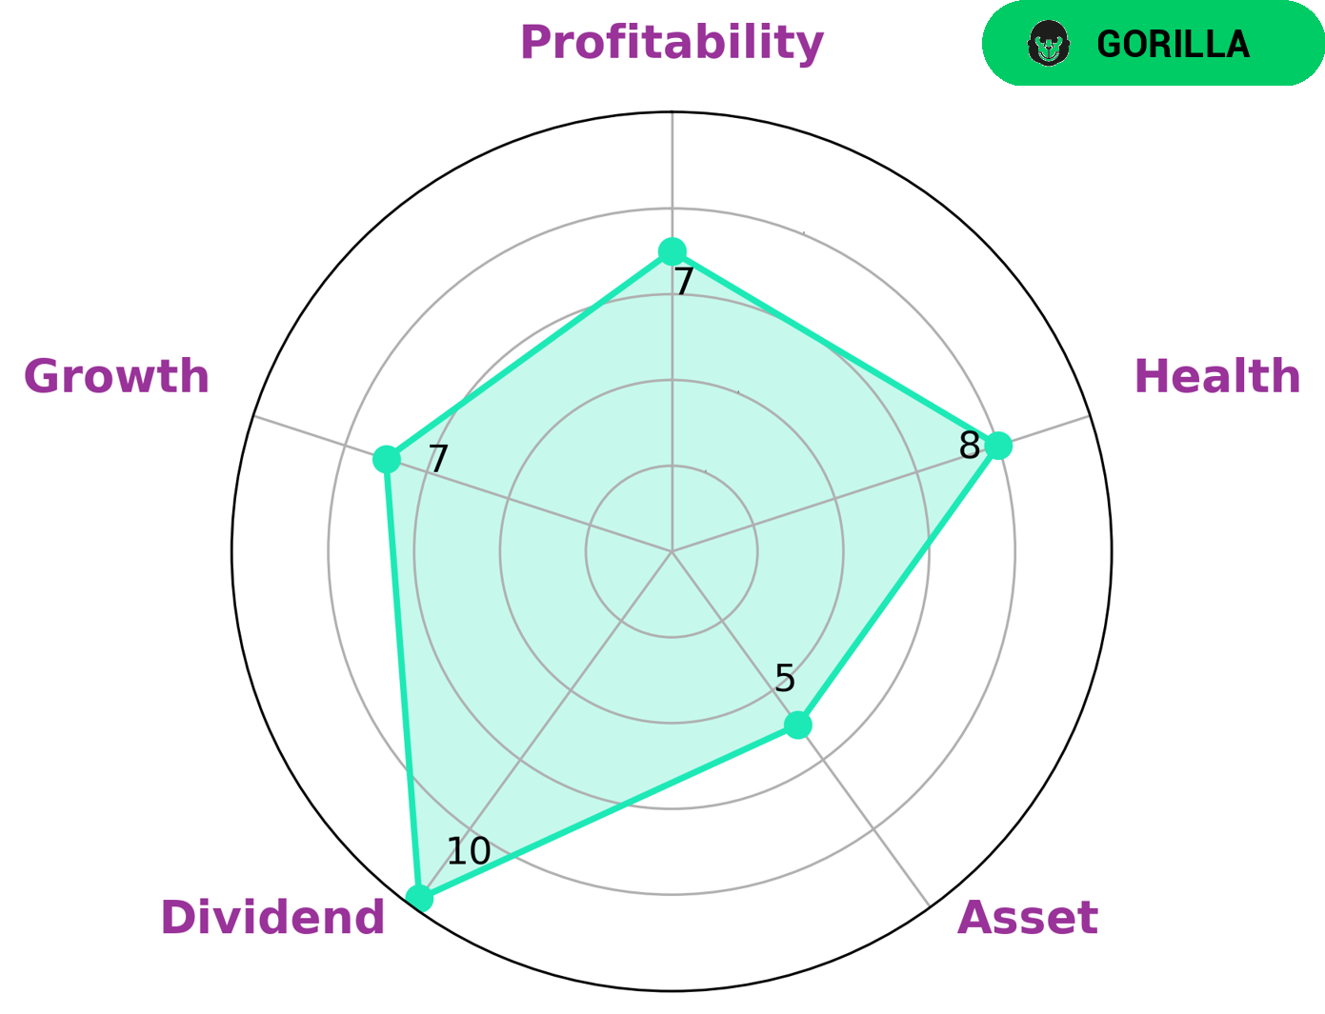
Task: Select the Growth data point marker
Action: [x=386, y=459]
